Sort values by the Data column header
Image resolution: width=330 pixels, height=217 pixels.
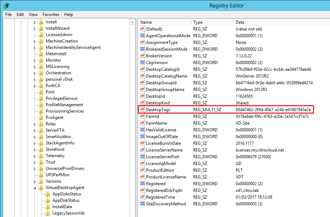pyautogui.click(x=281, y=22)
